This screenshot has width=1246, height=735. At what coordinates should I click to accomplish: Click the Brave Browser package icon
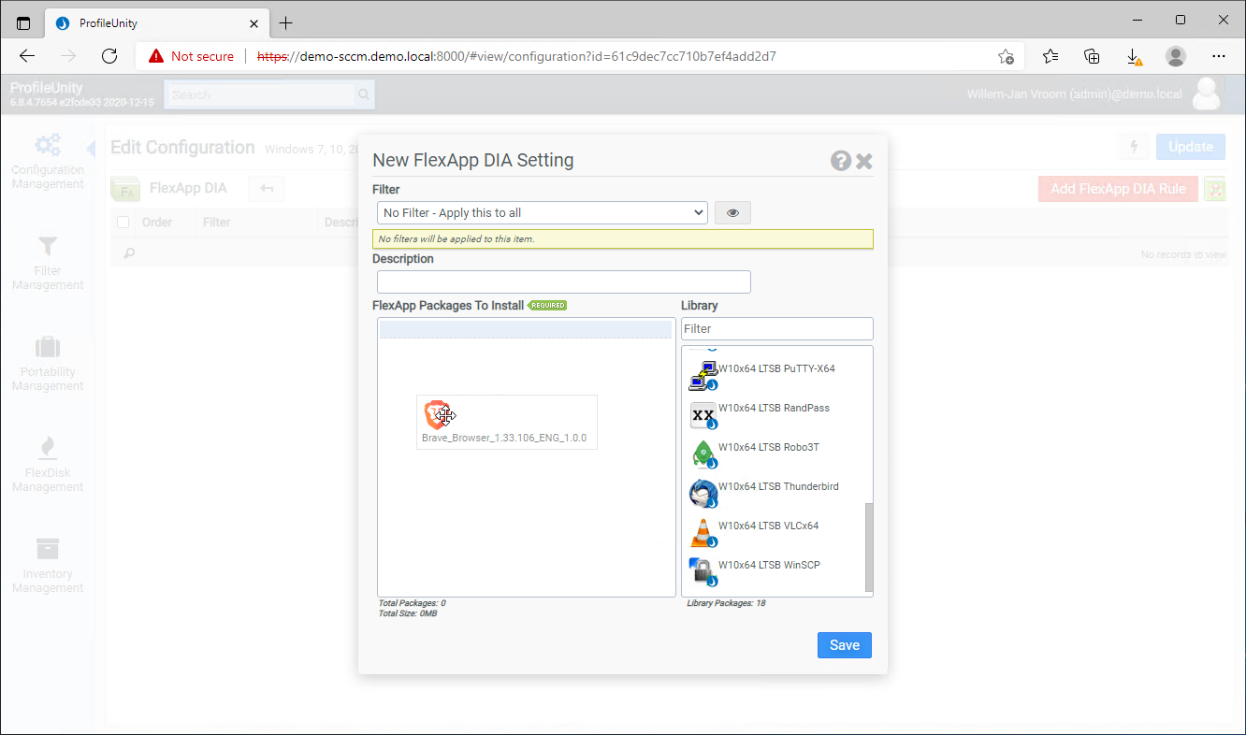pyautogui.click(x=435, y=414)
